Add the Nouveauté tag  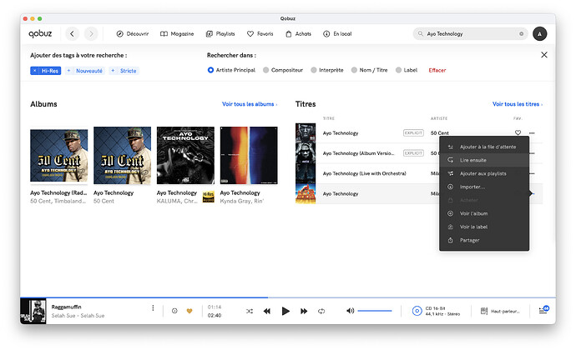[85, 71]
